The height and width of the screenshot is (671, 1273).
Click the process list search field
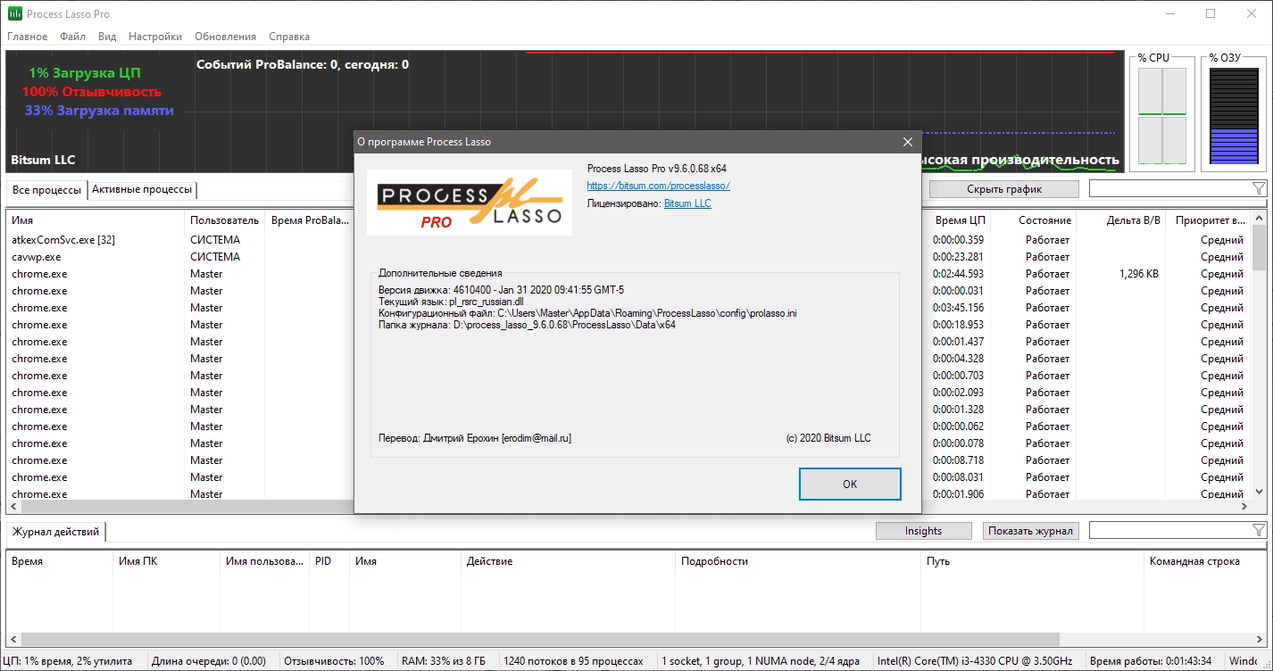click(x=1169, y=188)
